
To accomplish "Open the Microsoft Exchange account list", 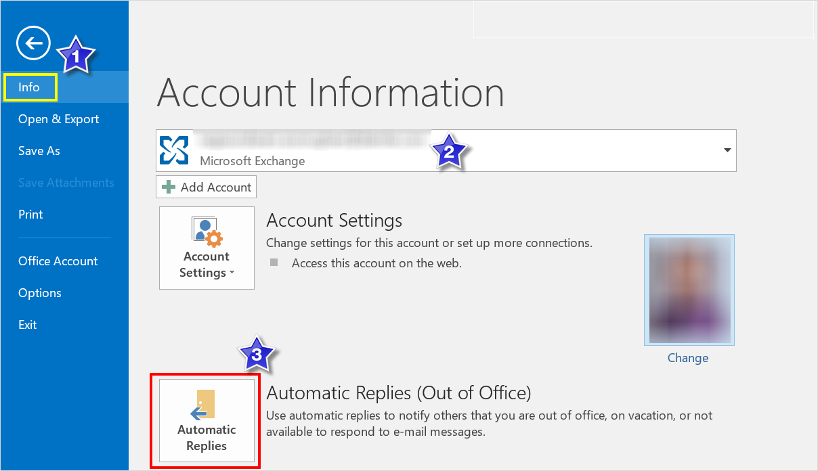I will click(727, 150).
